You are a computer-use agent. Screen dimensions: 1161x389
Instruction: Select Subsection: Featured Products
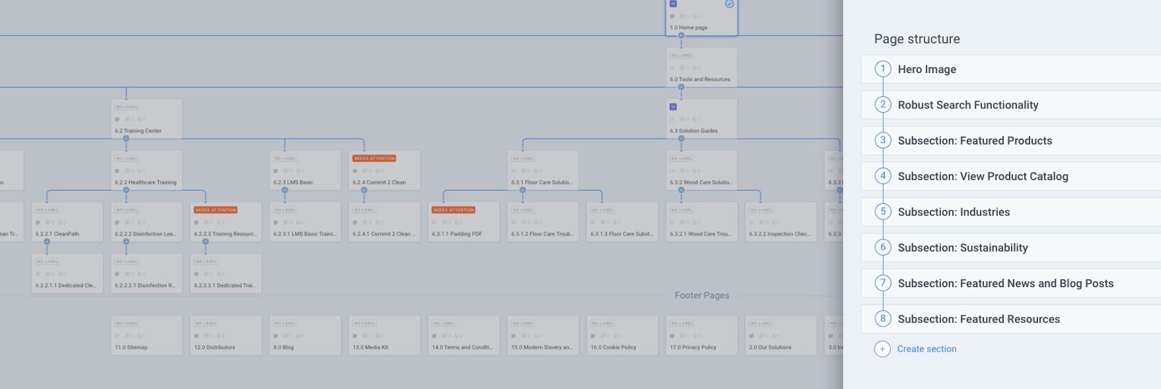(x=1011, y=141)
